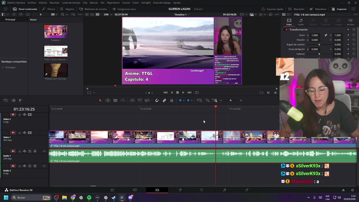
Task: Adjust the media pool thumbnail size slider
Action: click(41, 15)
